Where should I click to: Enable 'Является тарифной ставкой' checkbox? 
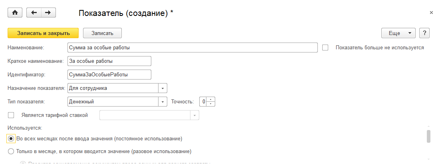coord(11,115)
